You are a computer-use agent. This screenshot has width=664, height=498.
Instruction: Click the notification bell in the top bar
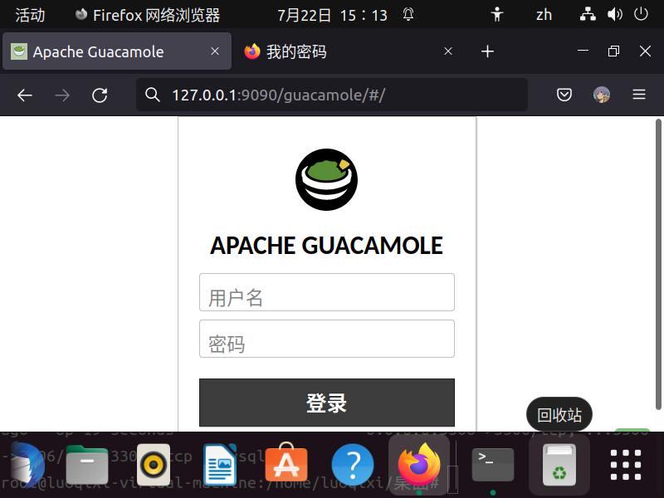click(x=408, y=14)
